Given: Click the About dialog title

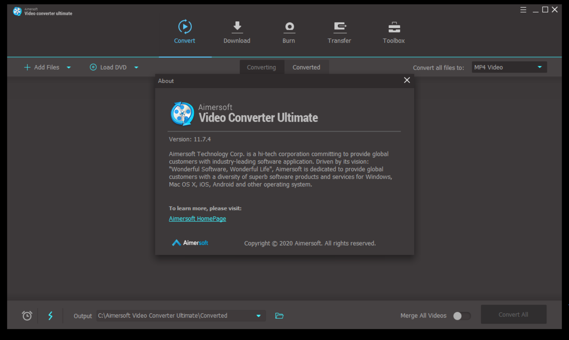Looking at the screenshot, I should [x=166, y=81].
